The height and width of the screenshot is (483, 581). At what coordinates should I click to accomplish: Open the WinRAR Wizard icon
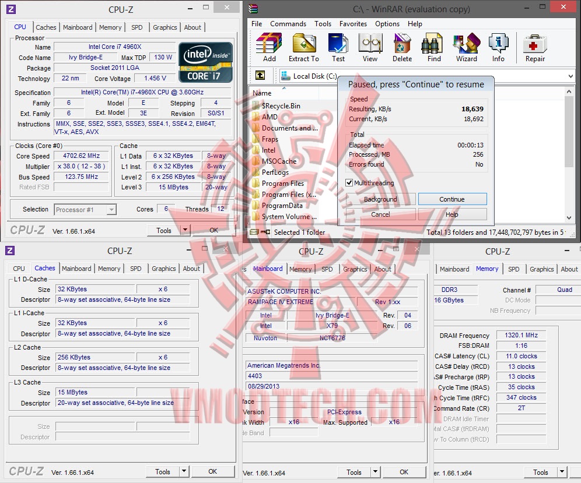click(466, 47)
